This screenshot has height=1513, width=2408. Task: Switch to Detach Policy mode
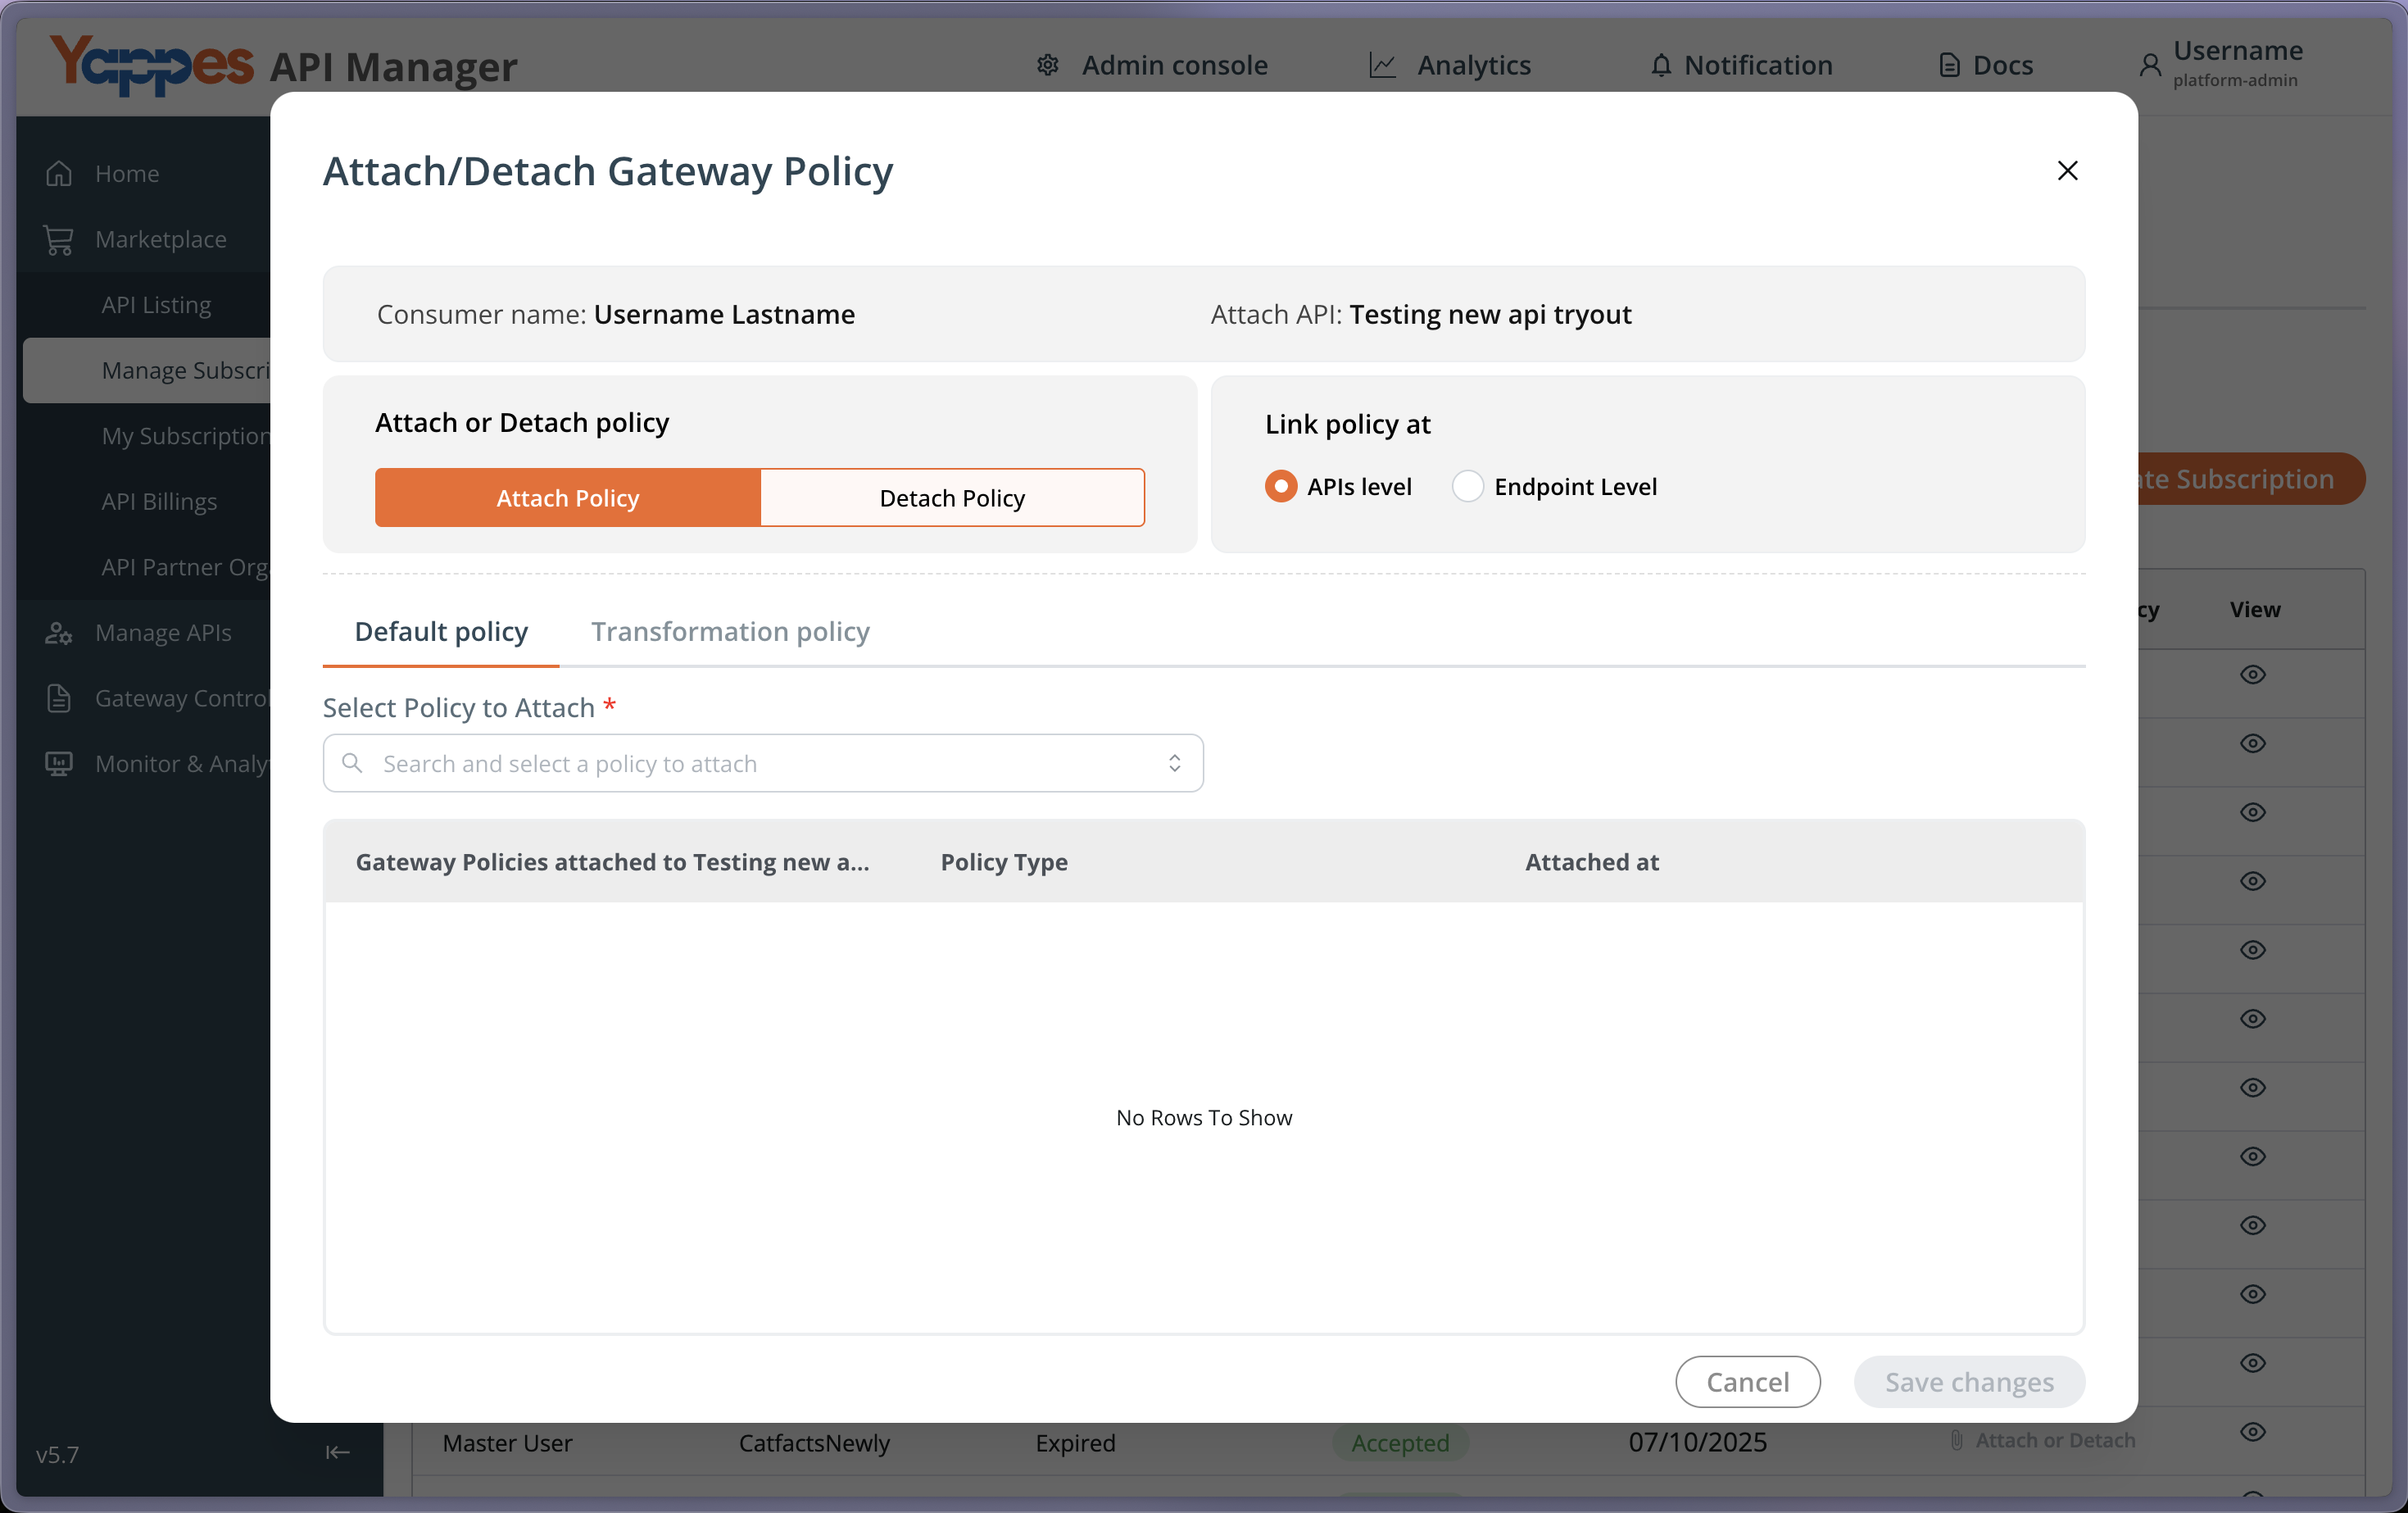[x=952, y=498]
